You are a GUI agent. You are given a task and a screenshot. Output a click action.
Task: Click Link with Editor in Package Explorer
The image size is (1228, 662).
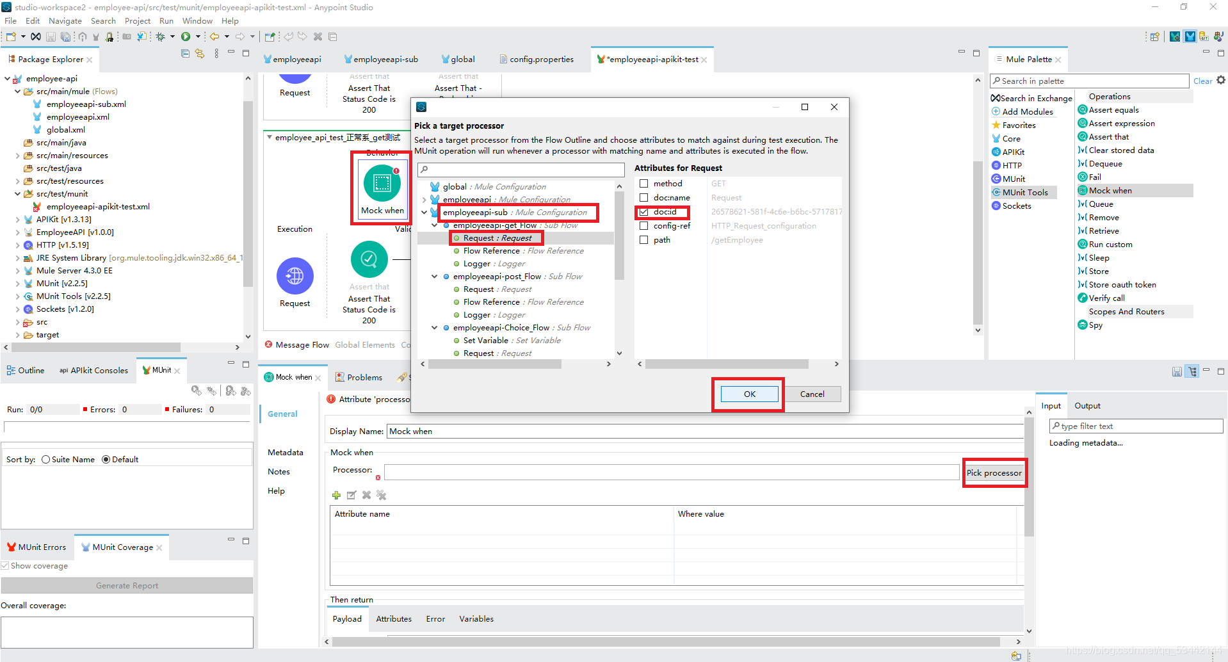(x=200, y=54)
